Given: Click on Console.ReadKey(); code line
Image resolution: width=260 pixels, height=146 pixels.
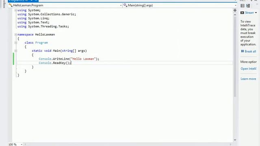Looking at the screenshot, I should tap(55, 63).
